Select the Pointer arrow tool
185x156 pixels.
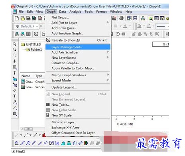click(15, 44)
